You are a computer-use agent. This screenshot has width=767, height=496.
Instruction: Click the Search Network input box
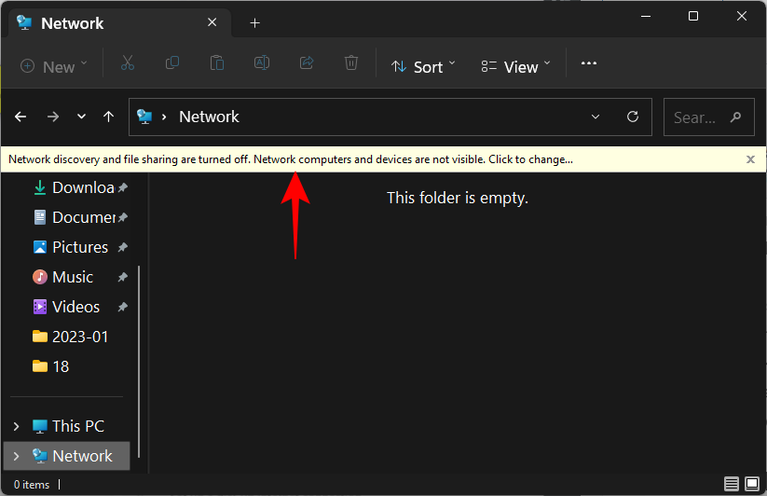point(699,117)
